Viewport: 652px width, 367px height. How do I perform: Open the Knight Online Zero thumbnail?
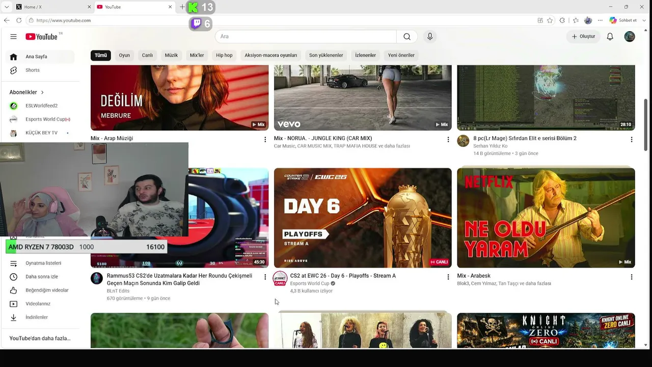click(546, 330)
